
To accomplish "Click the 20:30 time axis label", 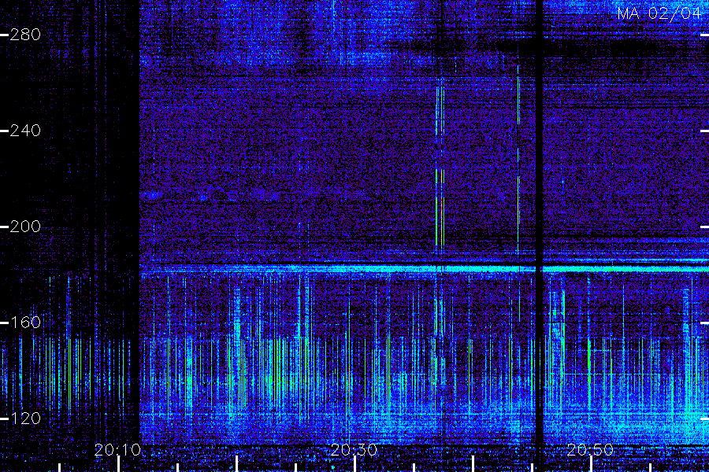I will pos(354,450).
